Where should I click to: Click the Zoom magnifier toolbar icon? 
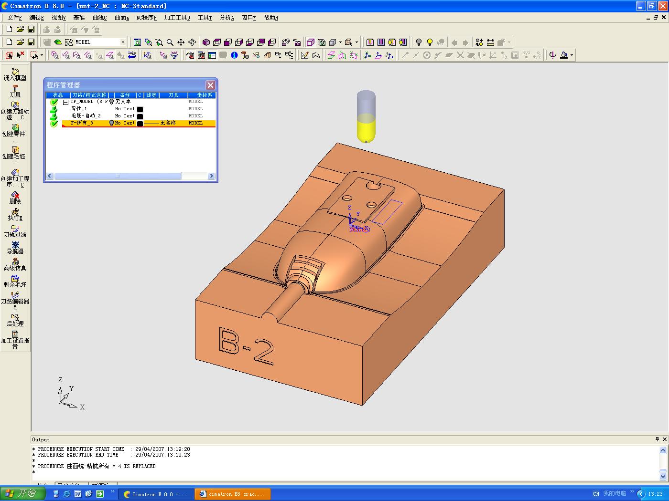coord(170,42)
